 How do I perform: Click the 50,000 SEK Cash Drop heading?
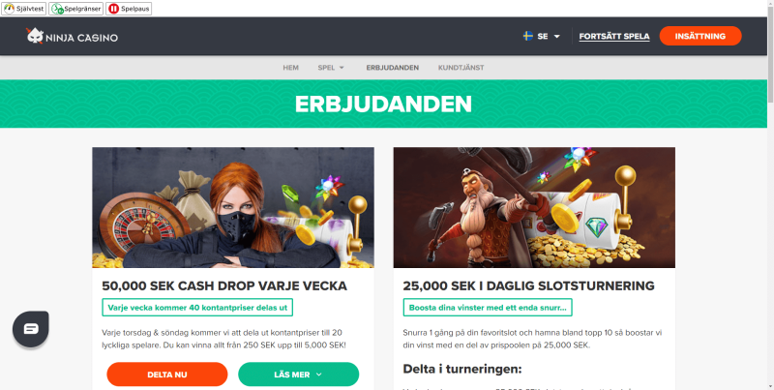(x=224, y=285)
